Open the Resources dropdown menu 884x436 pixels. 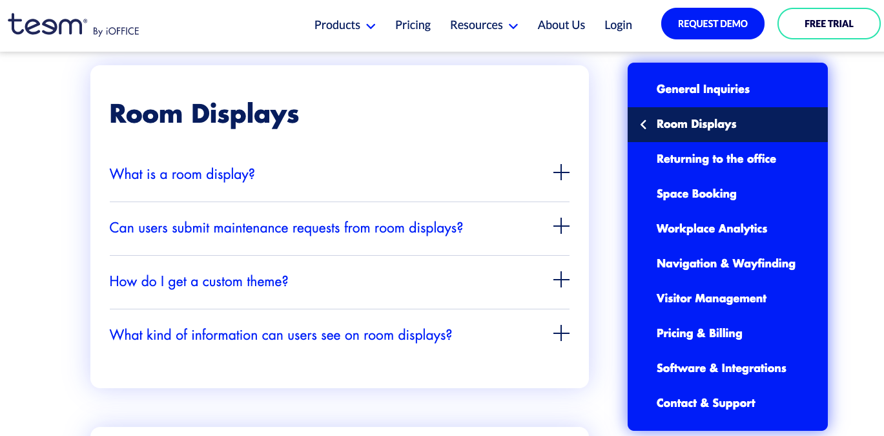point(484,25)
